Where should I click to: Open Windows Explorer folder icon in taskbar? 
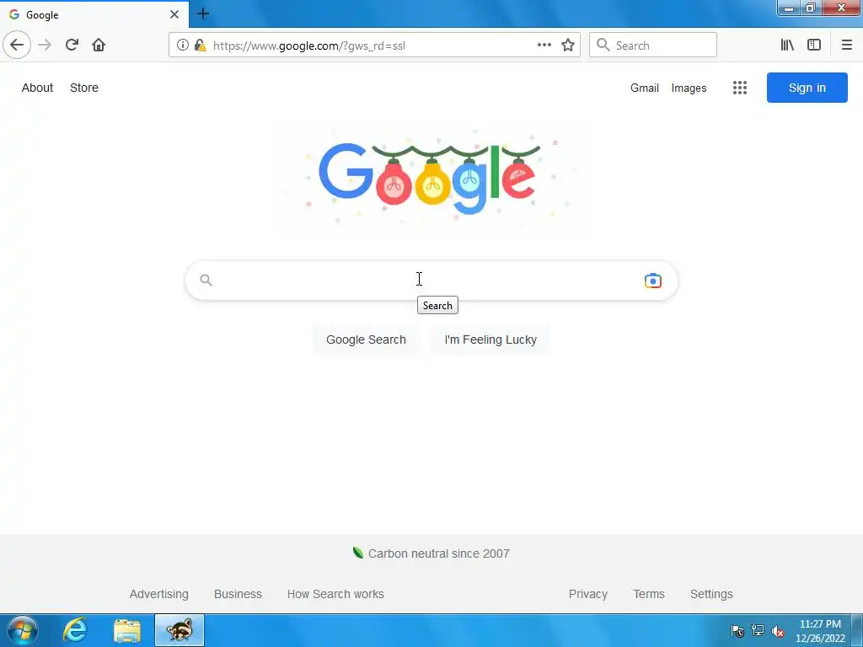pos(127,630)
